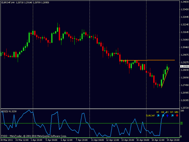Select the MN timeframe label
The height and width of the screenshot is (142, 189).
pos(176,112)
